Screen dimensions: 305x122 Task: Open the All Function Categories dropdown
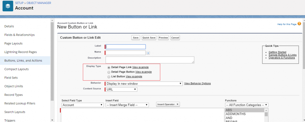pos(247,105)
